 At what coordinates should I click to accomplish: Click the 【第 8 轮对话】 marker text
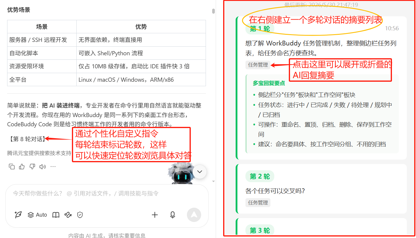(x=27, y=139)
